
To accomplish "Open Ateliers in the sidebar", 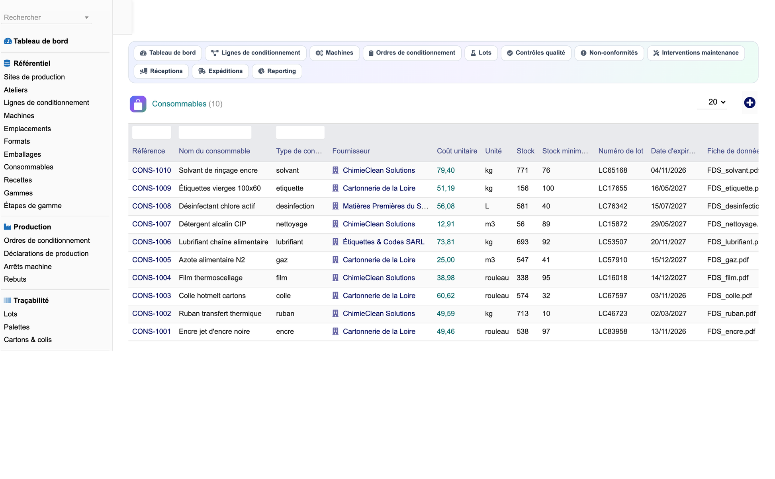I will tap(16, 90).
